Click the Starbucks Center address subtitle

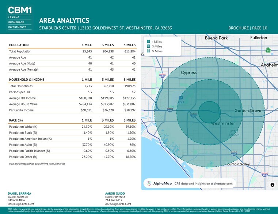(106, 28)
